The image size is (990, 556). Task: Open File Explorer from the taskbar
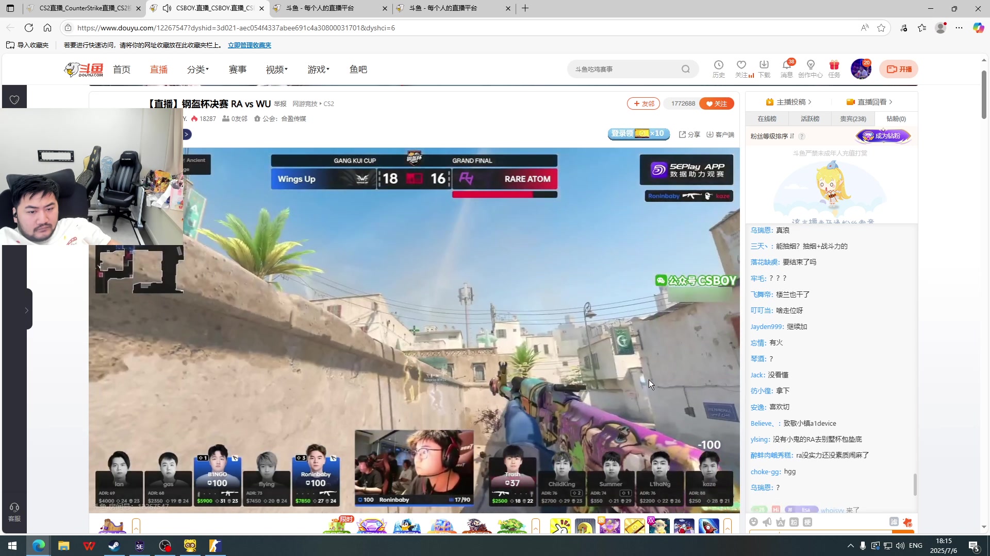pyautogui.click(x=63, y=546)
